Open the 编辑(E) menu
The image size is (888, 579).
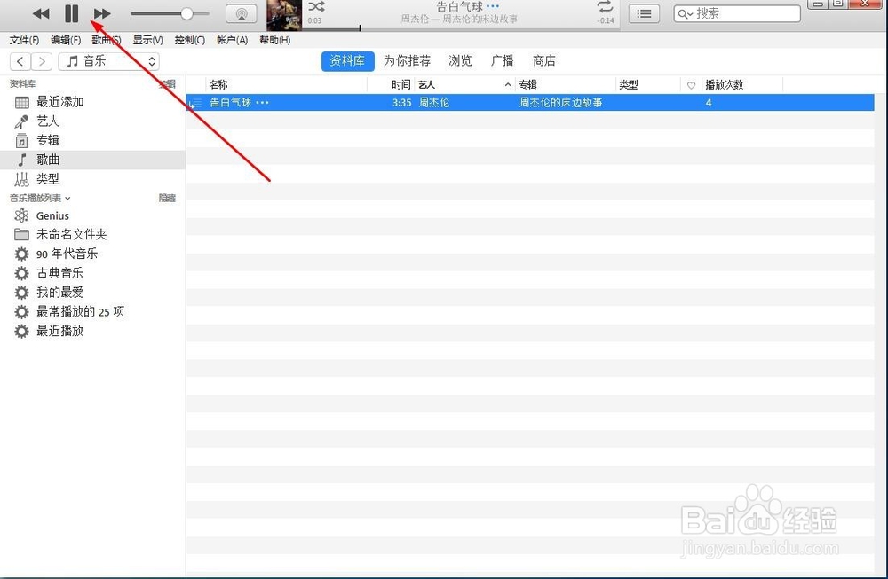tap(66, 40)
